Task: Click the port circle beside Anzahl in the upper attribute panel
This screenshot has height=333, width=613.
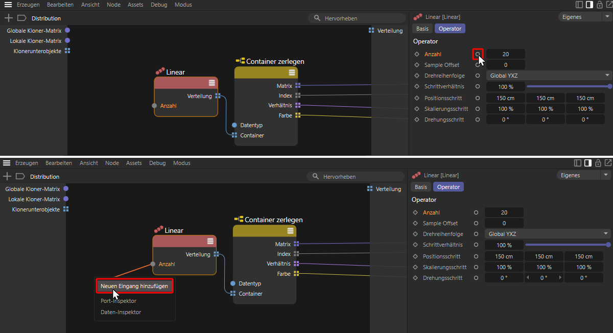Action: [478, 54]
